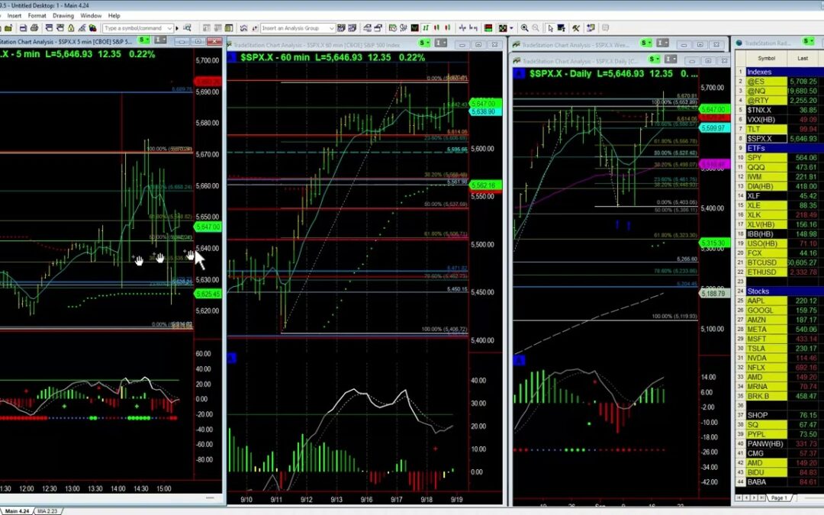Open the Quick Quote magnifier icon
Image resolution: width=824 pixels, height=515 pixels.
coord(187,27)
